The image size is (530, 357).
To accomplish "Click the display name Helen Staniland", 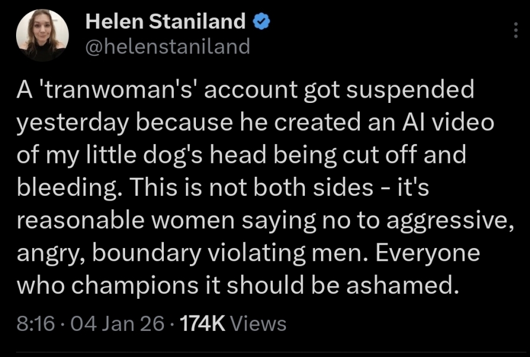I will (166, 22).
